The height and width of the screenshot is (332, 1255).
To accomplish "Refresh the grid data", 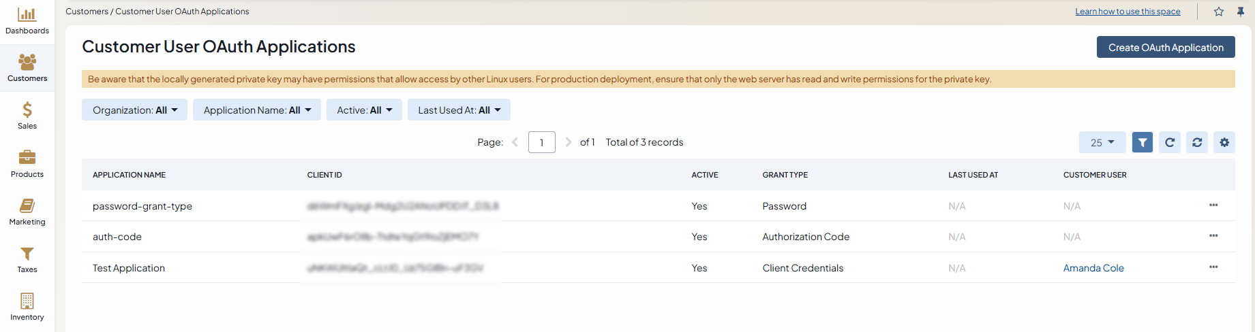I will [1170, 142].
